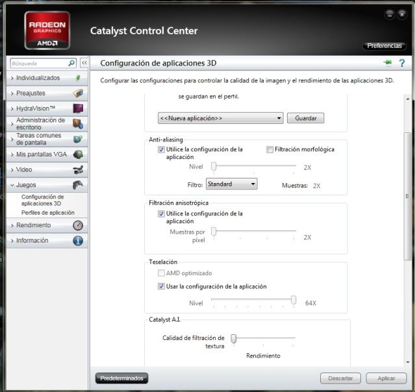The image size is (415, 392).
Task: Click the Individualizados pin icon
Action: [x=78, y=78]
